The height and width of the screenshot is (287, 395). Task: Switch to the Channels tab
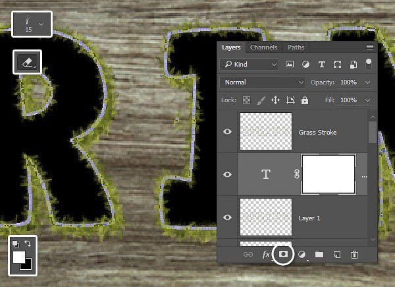263,48
